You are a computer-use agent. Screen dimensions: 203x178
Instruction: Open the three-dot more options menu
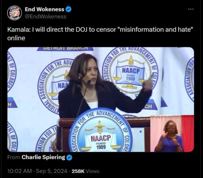191,9
